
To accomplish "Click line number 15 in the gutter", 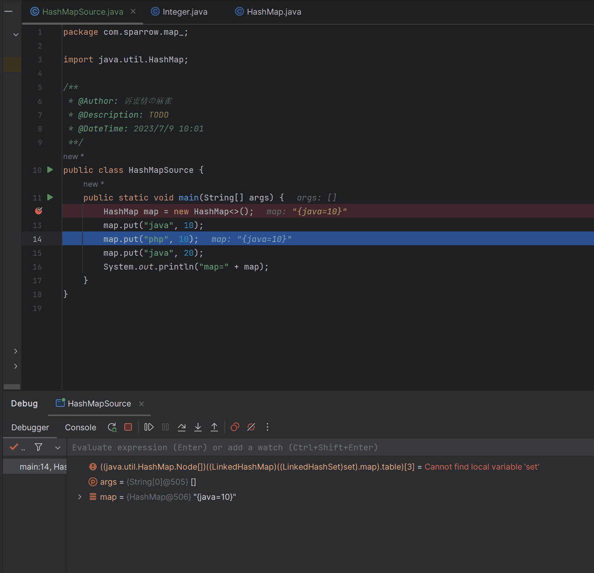I will tap(37, 253).
